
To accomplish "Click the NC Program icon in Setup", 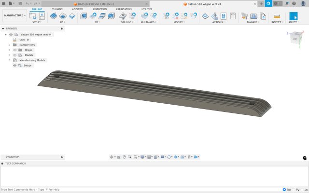I will (42, 16).
